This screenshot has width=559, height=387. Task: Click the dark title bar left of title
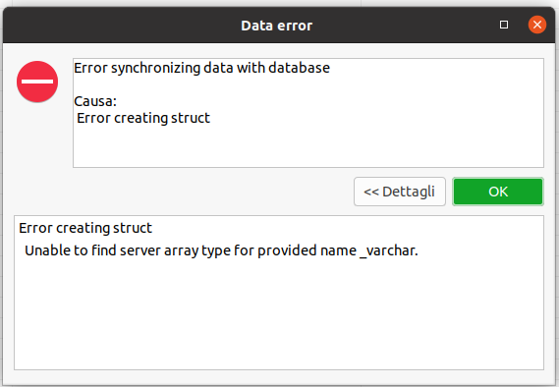[x=121, y=26]
